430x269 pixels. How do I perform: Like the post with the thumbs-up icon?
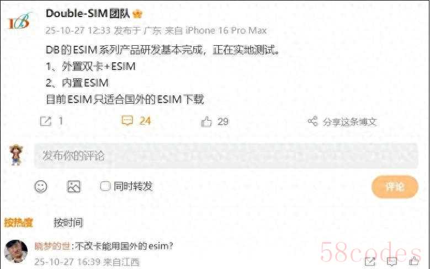[x=206, y=122]
